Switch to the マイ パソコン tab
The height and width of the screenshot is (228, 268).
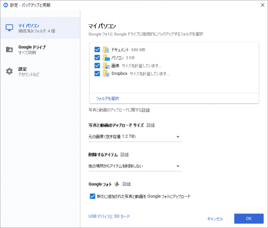pyautogui.click(x=40, y=28)
